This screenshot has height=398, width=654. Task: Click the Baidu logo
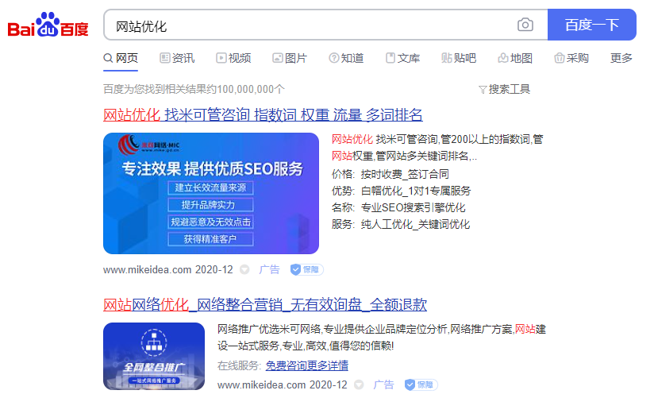click(x=48, y=25)
